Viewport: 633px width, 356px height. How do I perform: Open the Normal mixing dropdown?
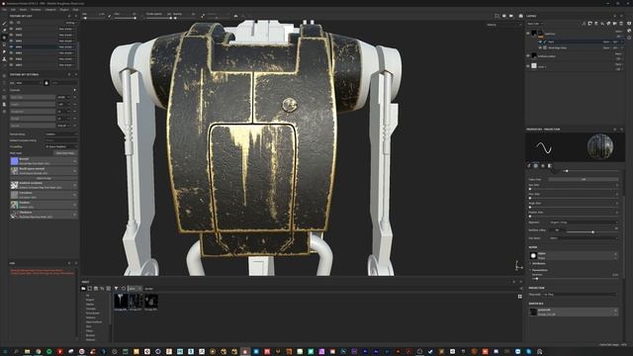[x=60, y=134]
